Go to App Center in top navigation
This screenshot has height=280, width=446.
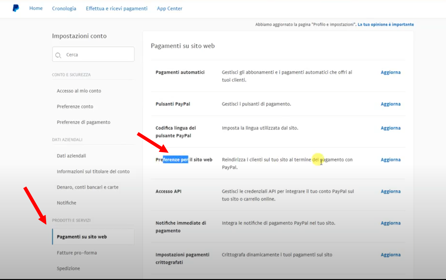point(170,9)
